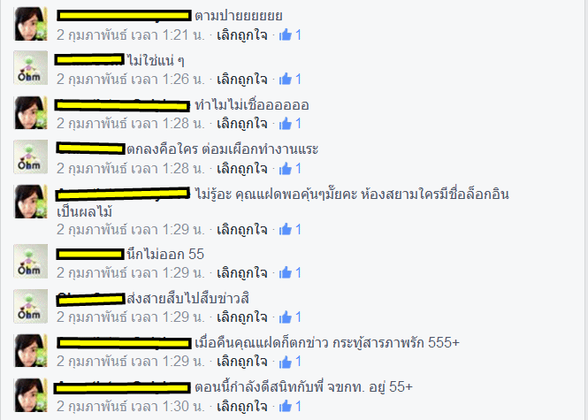This screenshot has width=588, height=420.
Task: Click like thumb icon on 1:26 comment
Action: pos(286,79)
